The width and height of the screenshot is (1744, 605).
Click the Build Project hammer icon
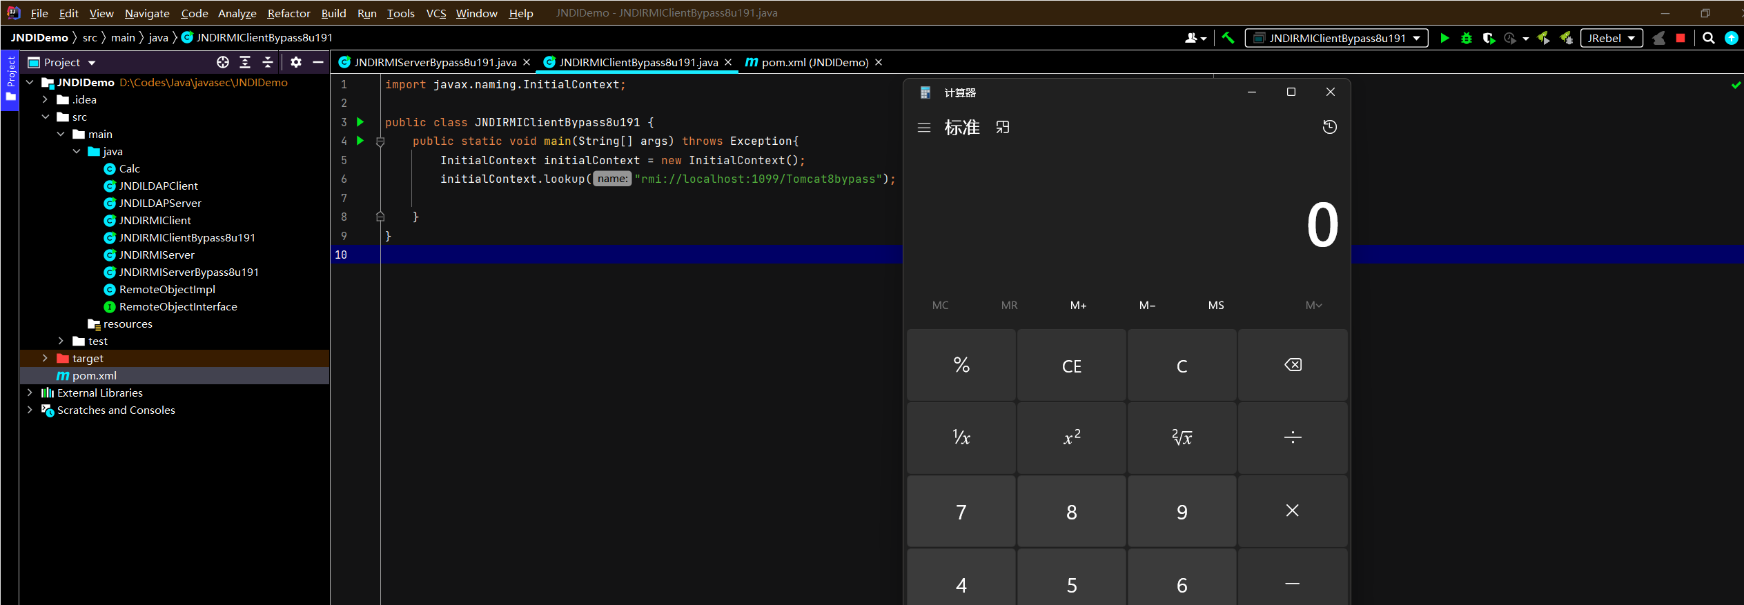click(x=1228, y=38)
